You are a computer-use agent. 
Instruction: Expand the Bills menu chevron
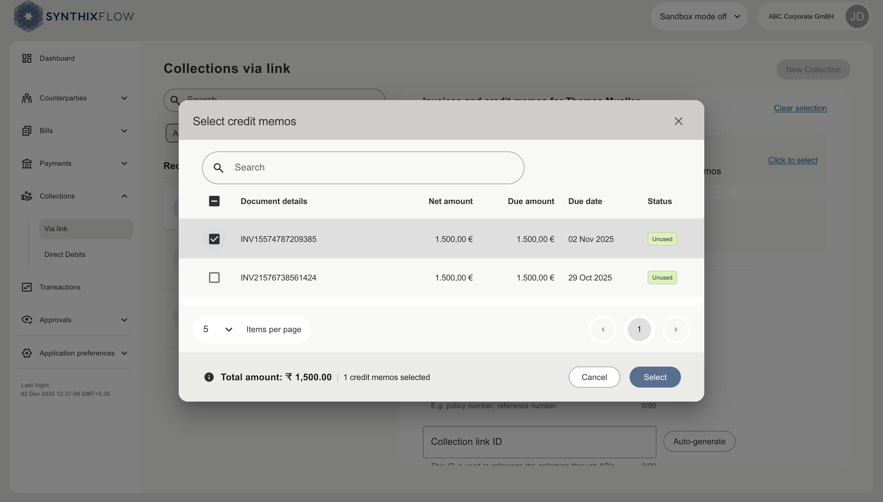coord(124,131)
